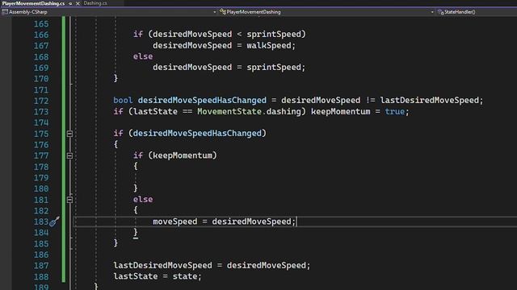Collapse the if (keepMomentum) block
The image size is (517, 290).
pyautogui.click(x=69, y=155)
